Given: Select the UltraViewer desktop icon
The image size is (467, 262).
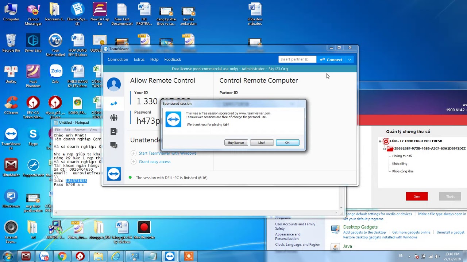Looking at the screenshot, I should [x=11, y=199].
